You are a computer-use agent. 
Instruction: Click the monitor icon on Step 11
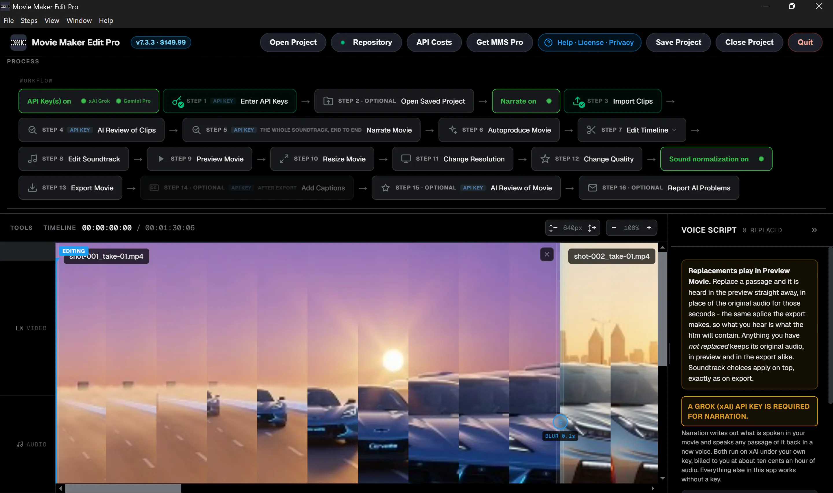tap(406, 159)
